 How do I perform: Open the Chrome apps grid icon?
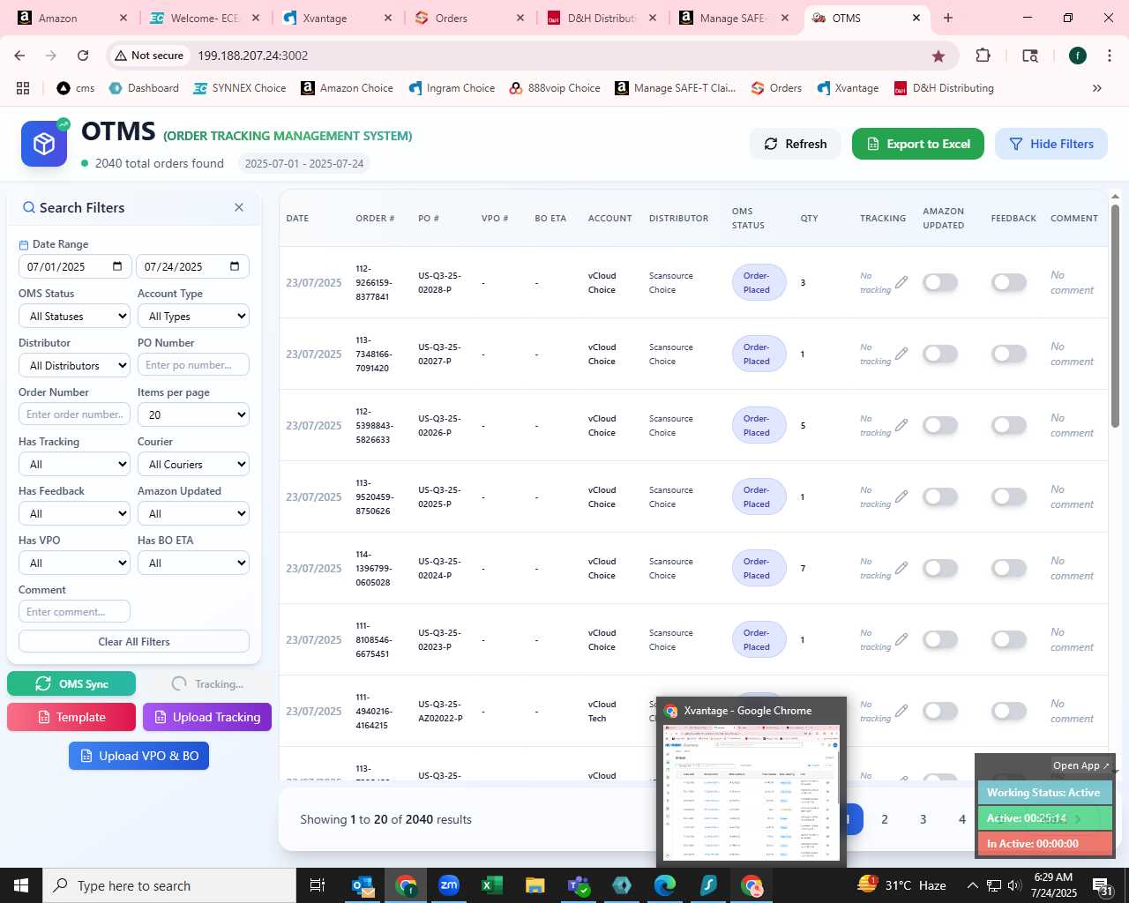click(23, 88)
